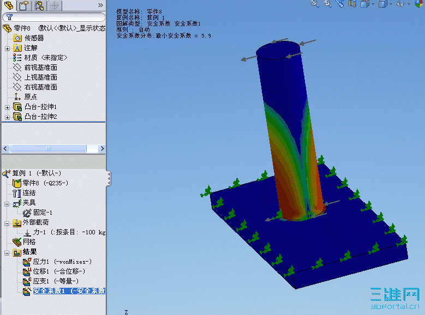The height and width of the screenshot is (315, 425).
Task: Select the 凸台-拉伸2 extrude icon
Action: point(17,117)
